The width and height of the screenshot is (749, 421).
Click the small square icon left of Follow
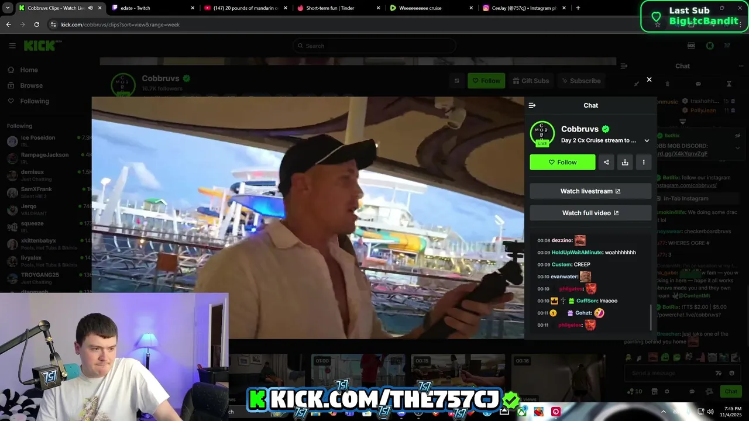[457, 81]
